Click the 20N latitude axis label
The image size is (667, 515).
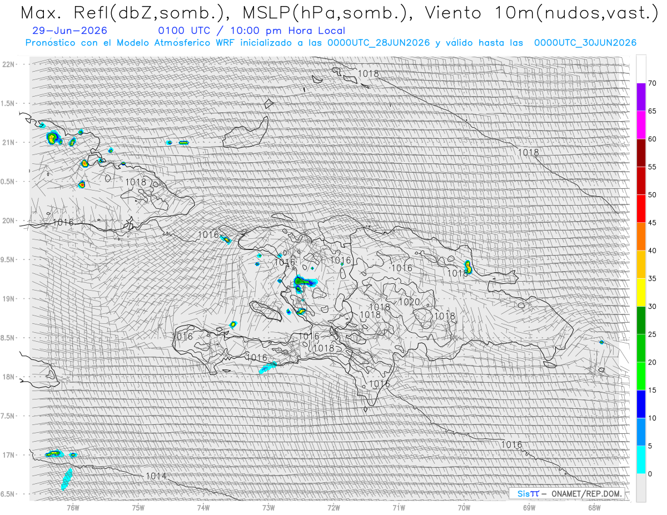8,221
